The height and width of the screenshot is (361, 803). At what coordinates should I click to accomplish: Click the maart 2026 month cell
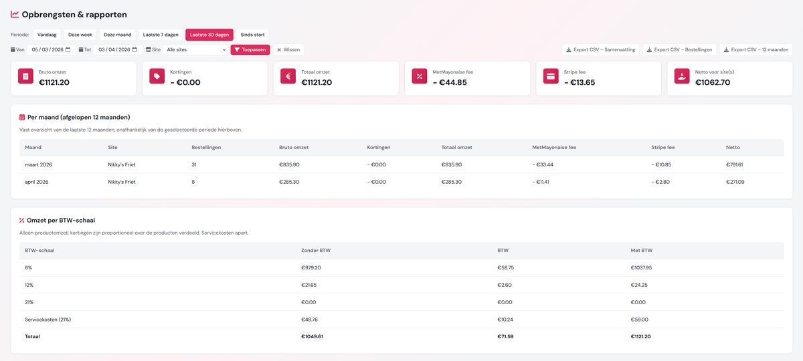38,164
